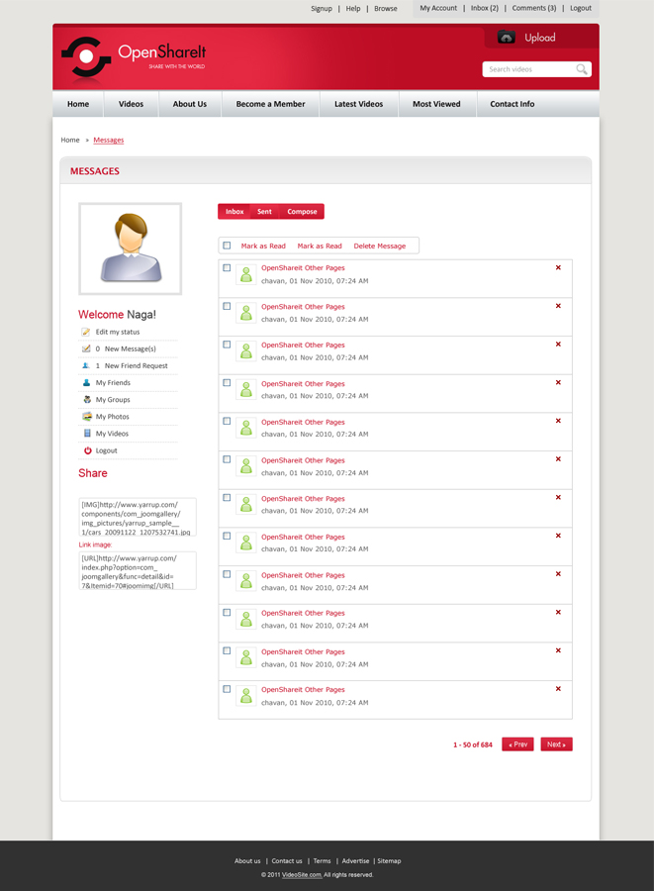Open My Account in top bar
The width and height of the screenshot is (654, 891).
438,8
